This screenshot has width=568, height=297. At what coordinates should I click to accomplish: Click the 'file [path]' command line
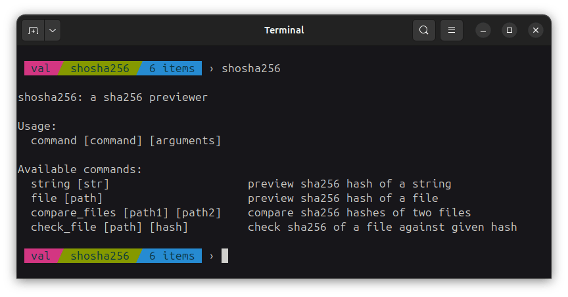(x=66, y=198)
